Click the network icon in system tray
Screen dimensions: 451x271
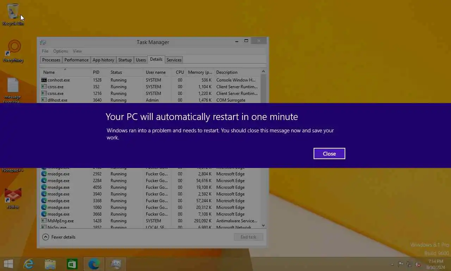pyautogui.click(x=409, y=264)
